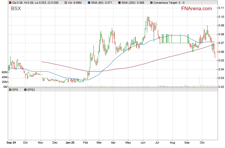Click the BSX ticker label
This screenshot has height=148, width=225.
pos(16,9)
